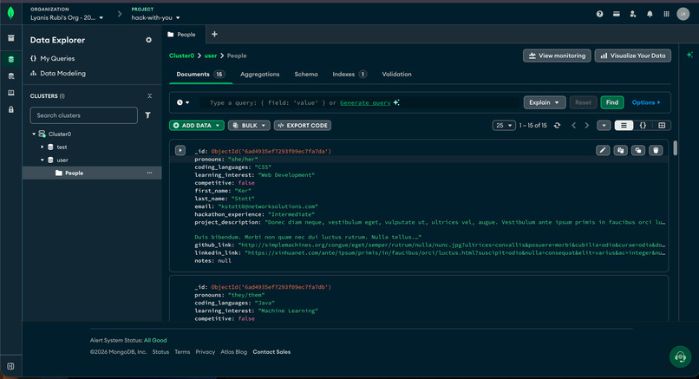Open the support chat bubble

[x=680, y=356]
